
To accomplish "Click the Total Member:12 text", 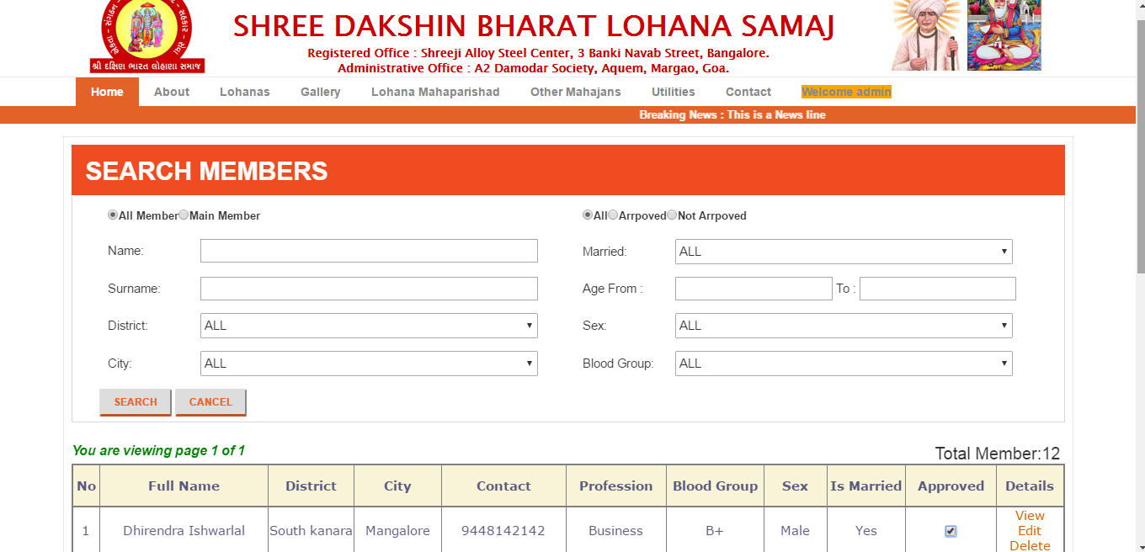I will pyautogui.click(x=998, y=454).
